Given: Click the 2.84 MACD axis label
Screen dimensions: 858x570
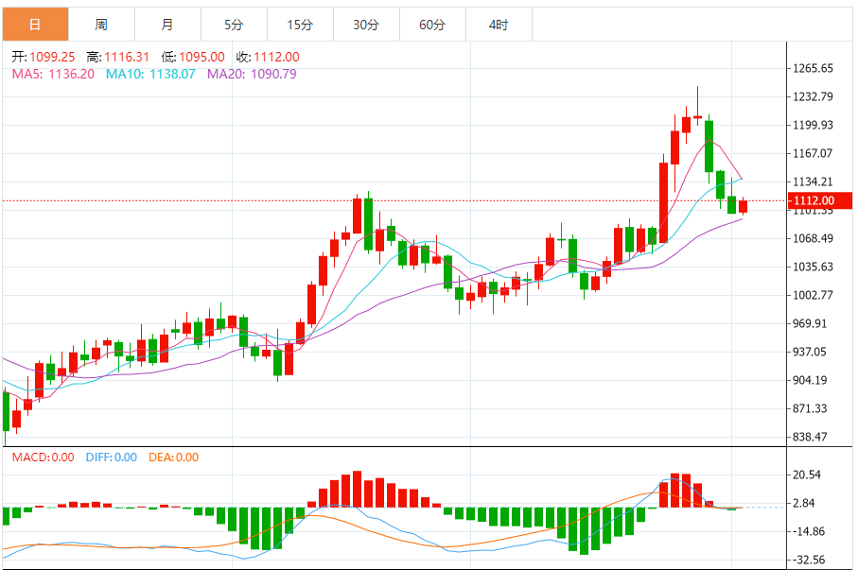Looking at the screenshot, I should coord(804,503).
